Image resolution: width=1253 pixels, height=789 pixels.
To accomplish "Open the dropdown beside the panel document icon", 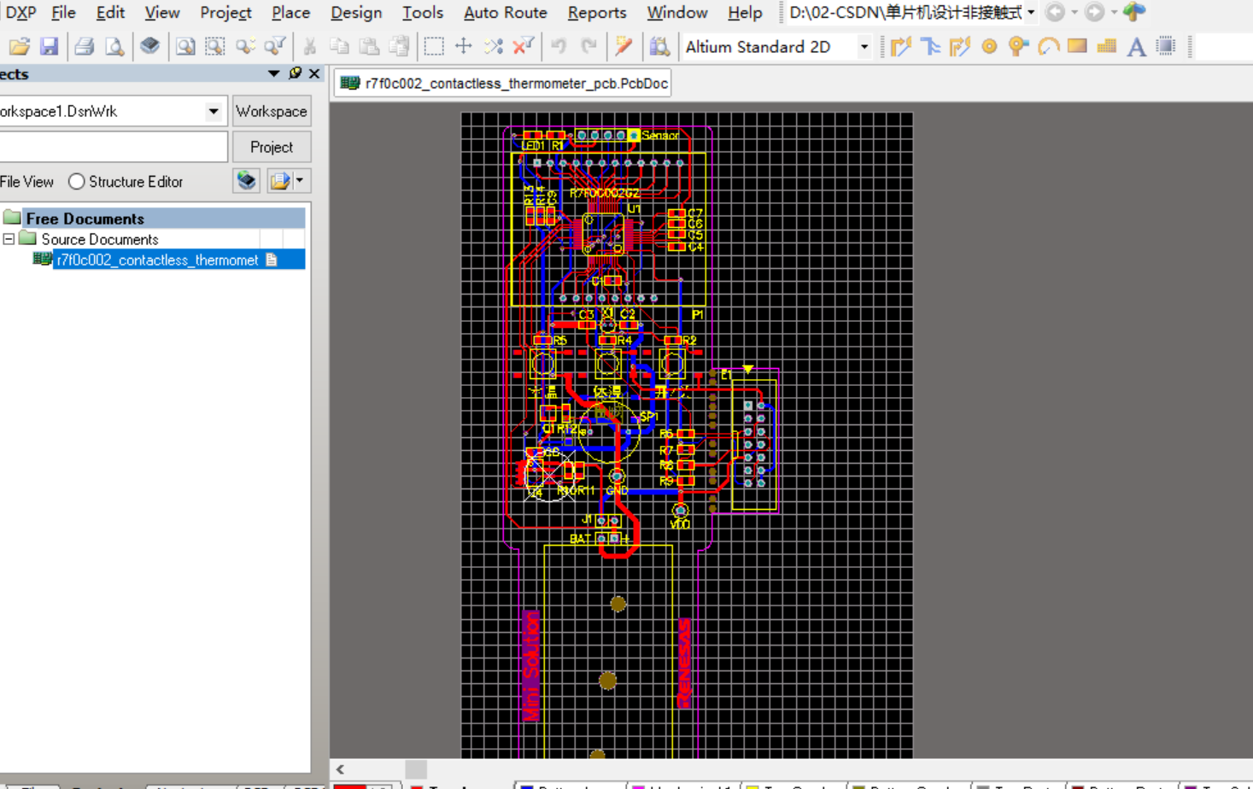I will [300, 180].
